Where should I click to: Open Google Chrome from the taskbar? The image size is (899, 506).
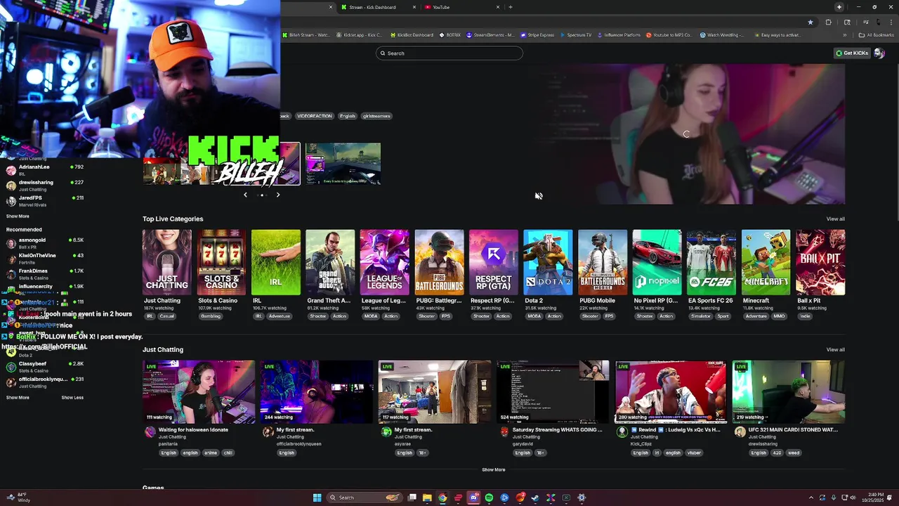442,498
